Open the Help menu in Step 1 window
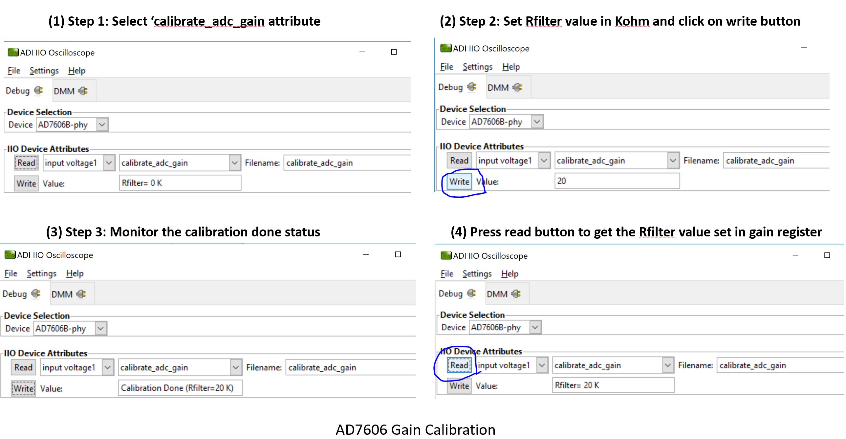The image size is (846, 439). [x=76, y=71]
